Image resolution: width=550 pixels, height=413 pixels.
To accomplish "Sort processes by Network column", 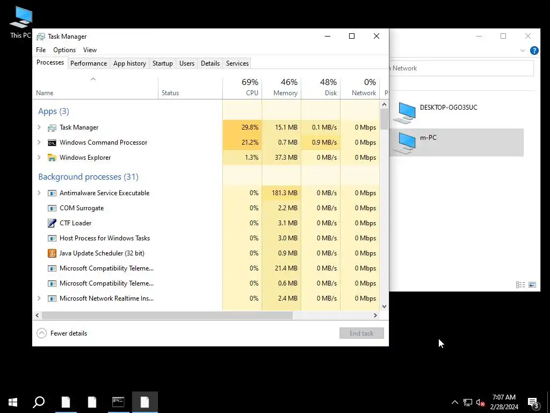I will tap(360, 88).
